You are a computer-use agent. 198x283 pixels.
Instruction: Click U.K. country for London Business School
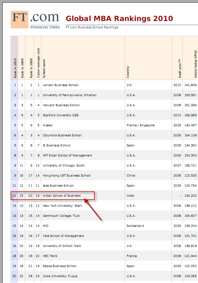[130, 85]
